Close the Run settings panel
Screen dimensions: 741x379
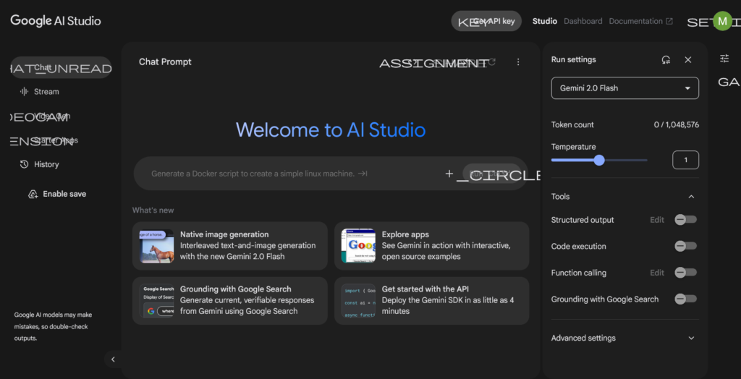click(688, 60)
